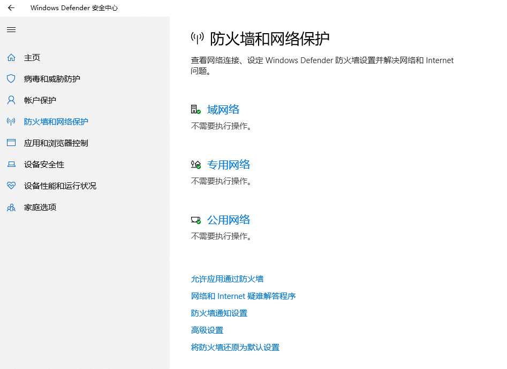
Task: Click 不需要执行操作 text under 专用网络
Action: click(x=221, y=181)
